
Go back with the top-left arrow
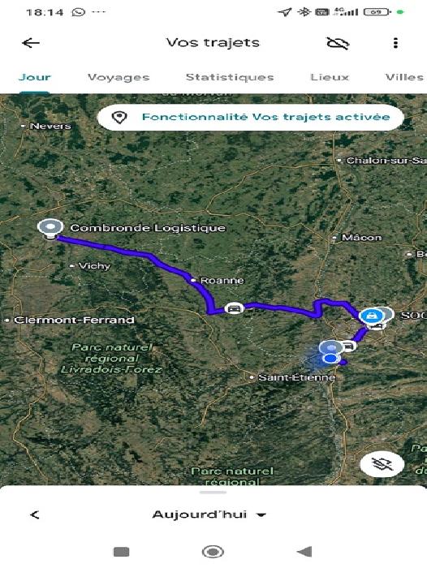pyautogui.click(x=31, y=43)
